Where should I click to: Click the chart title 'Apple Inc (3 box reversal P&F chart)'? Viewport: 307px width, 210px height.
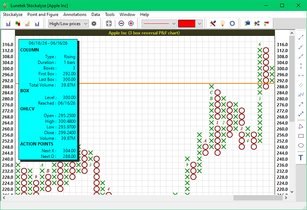pos(144,33)
